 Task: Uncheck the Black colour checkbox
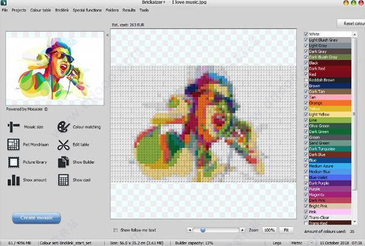(306, 63)
